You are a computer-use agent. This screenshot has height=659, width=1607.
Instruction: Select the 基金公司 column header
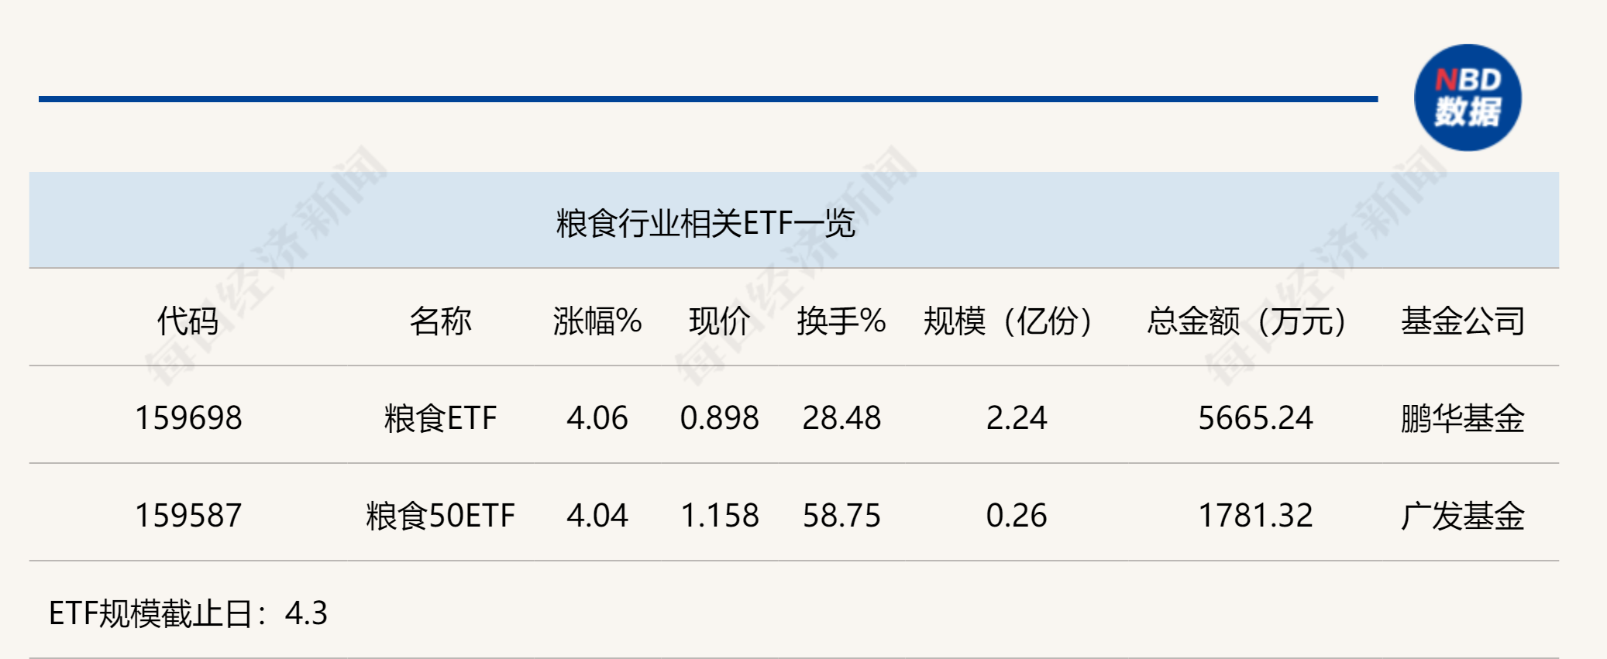coord(1462,321)
